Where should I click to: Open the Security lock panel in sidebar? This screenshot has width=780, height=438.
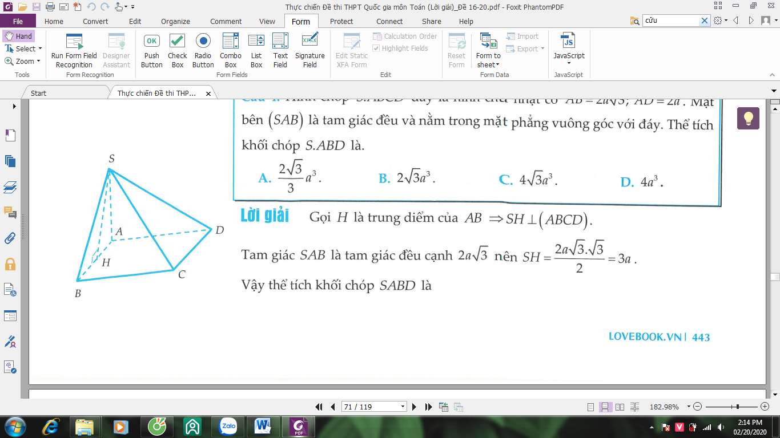pyautogui.click(x=10, y=264)
